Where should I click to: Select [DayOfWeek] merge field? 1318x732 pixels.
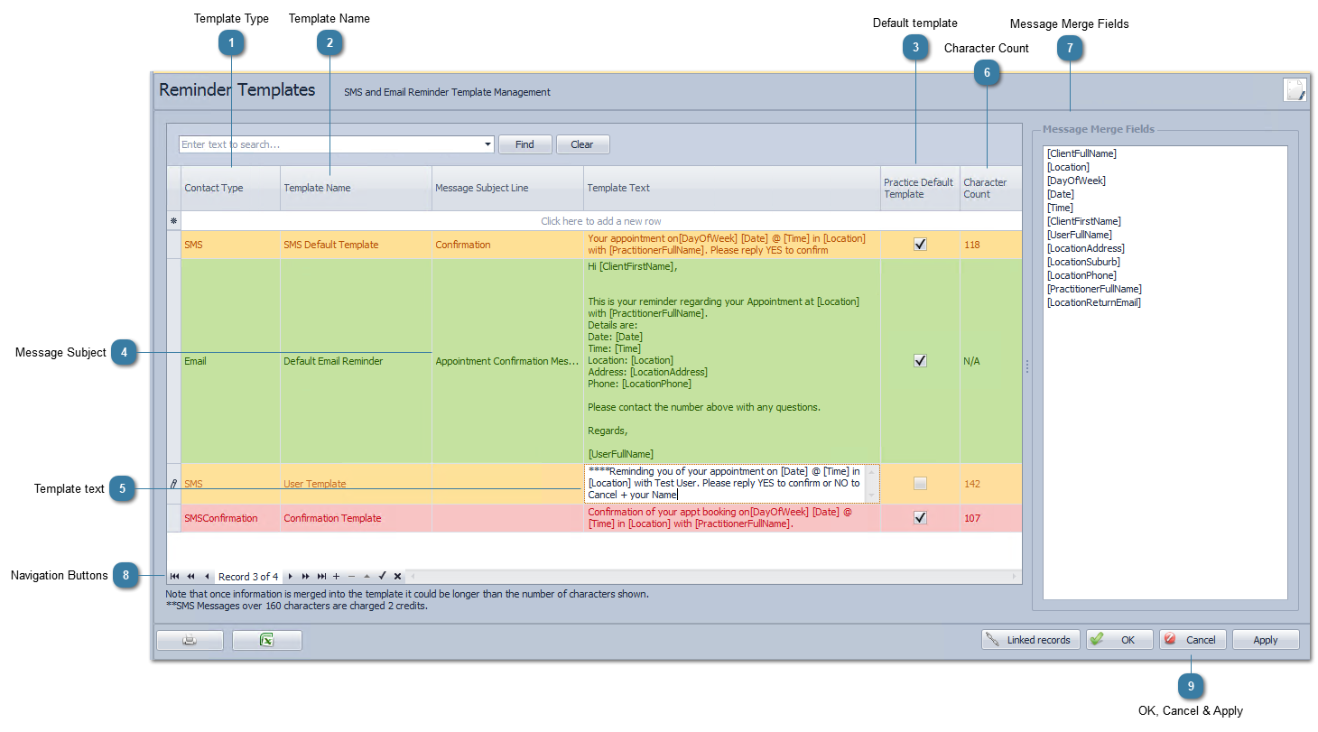click(x=1076, y=181)
